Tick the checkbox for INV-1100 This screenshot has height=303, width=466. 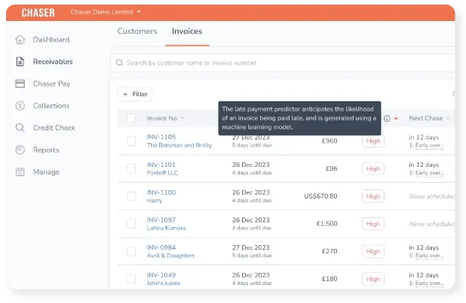click(x=131, y=196)
